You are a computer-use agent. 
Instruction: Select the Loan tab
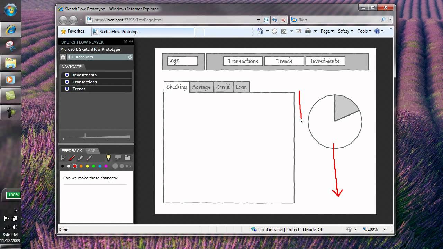point(241,87)
